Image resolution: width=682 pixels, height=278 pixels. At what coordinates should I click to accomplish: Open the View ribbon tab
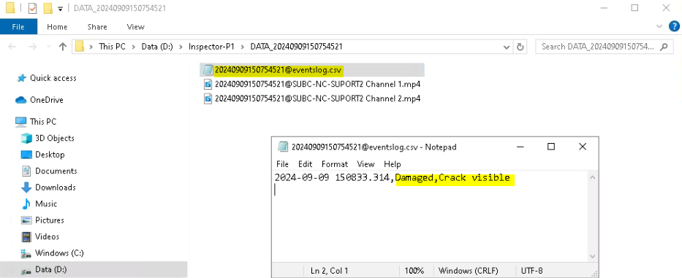136,26
